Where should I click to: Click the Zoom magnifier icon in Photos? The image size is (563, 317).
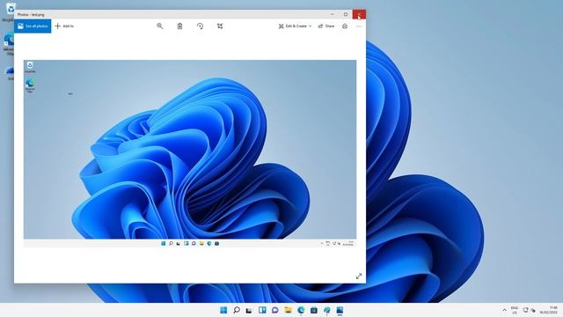160,26
